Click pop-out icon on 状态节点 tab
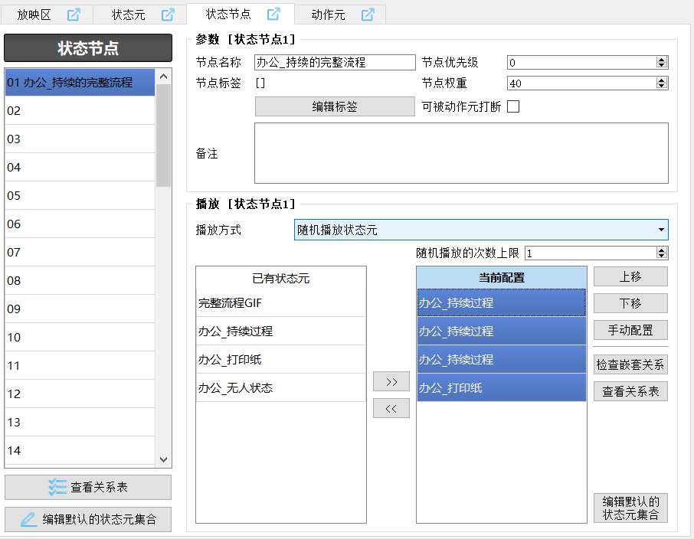 pyautogui.click(x=273, y=14)
